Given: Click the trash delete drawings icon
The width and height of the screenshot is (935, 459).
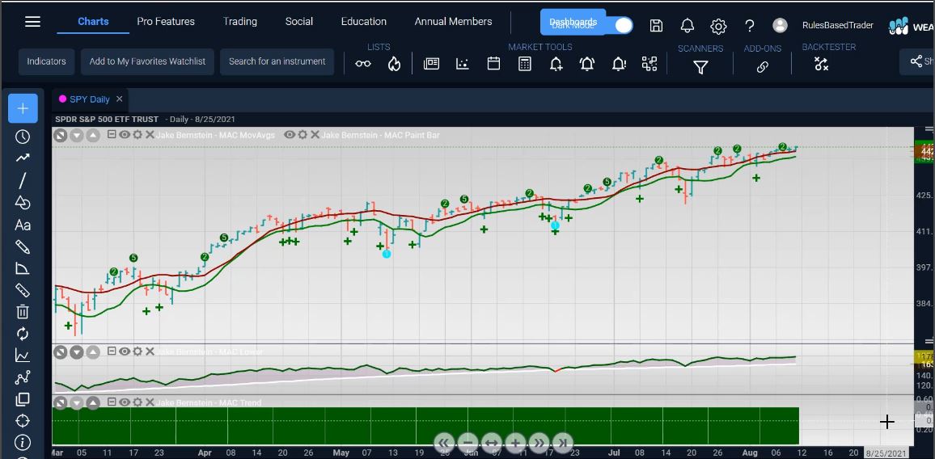Looking at the screenshot, I should 23,312.
